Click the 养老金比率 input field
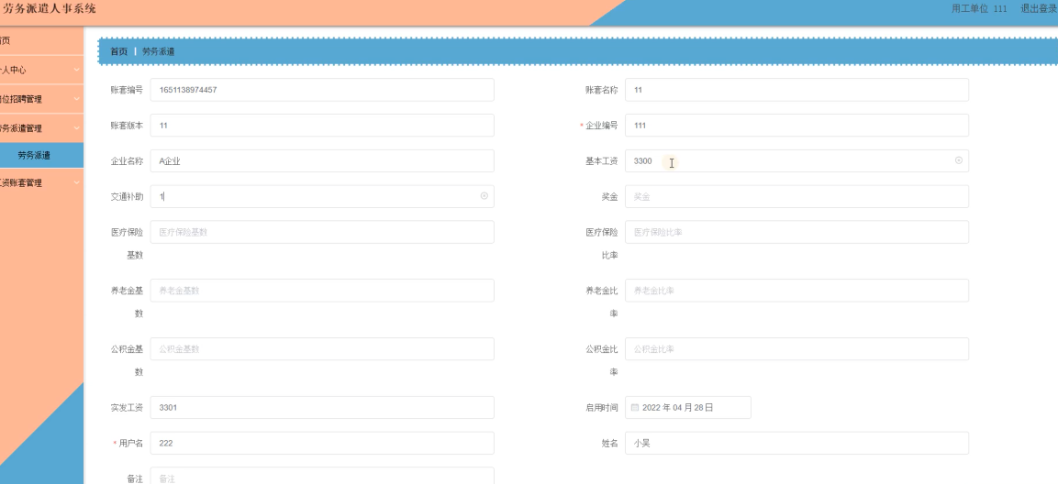 coord(796,291)
